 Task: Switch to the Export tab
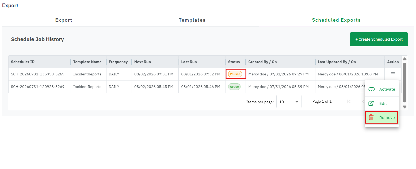click(64, 20)
